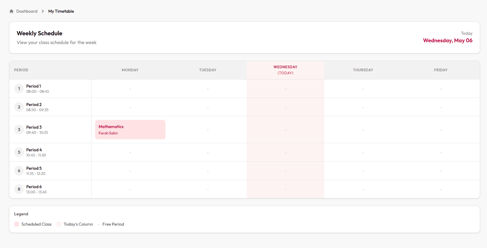Image resolution: width=487 pixels, height=248 pixels.
Task: Click the time 13:00 - 13:45
Action: 36,192
